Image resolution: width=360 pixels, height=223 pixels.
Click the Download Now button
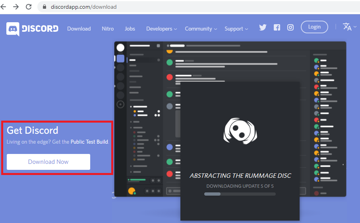48,162
